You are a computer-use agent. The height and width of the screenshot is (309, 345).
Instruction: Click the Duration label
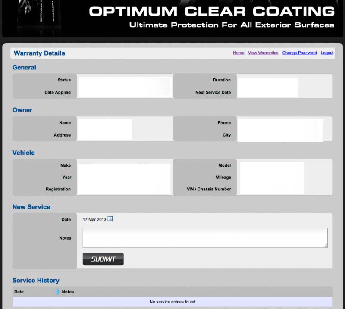coord(222,80)
